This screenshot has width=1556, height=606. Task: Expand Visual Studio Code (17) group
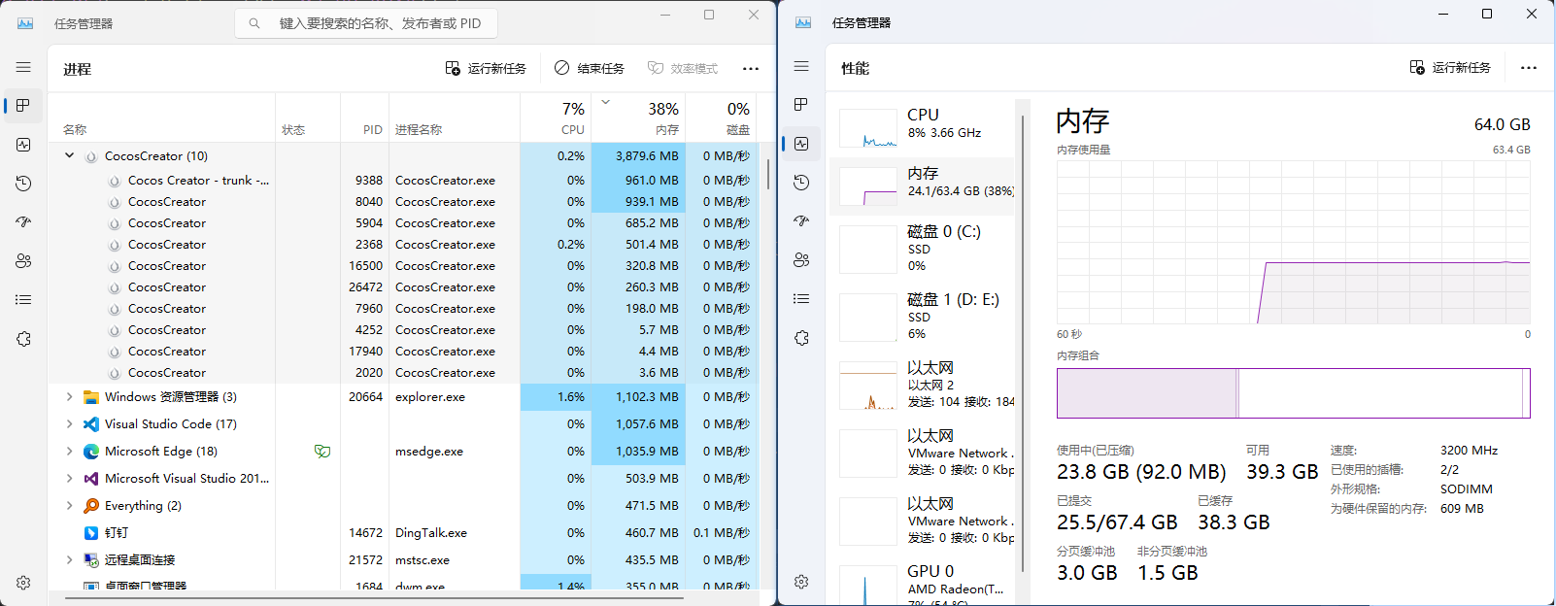coord(69,423)
